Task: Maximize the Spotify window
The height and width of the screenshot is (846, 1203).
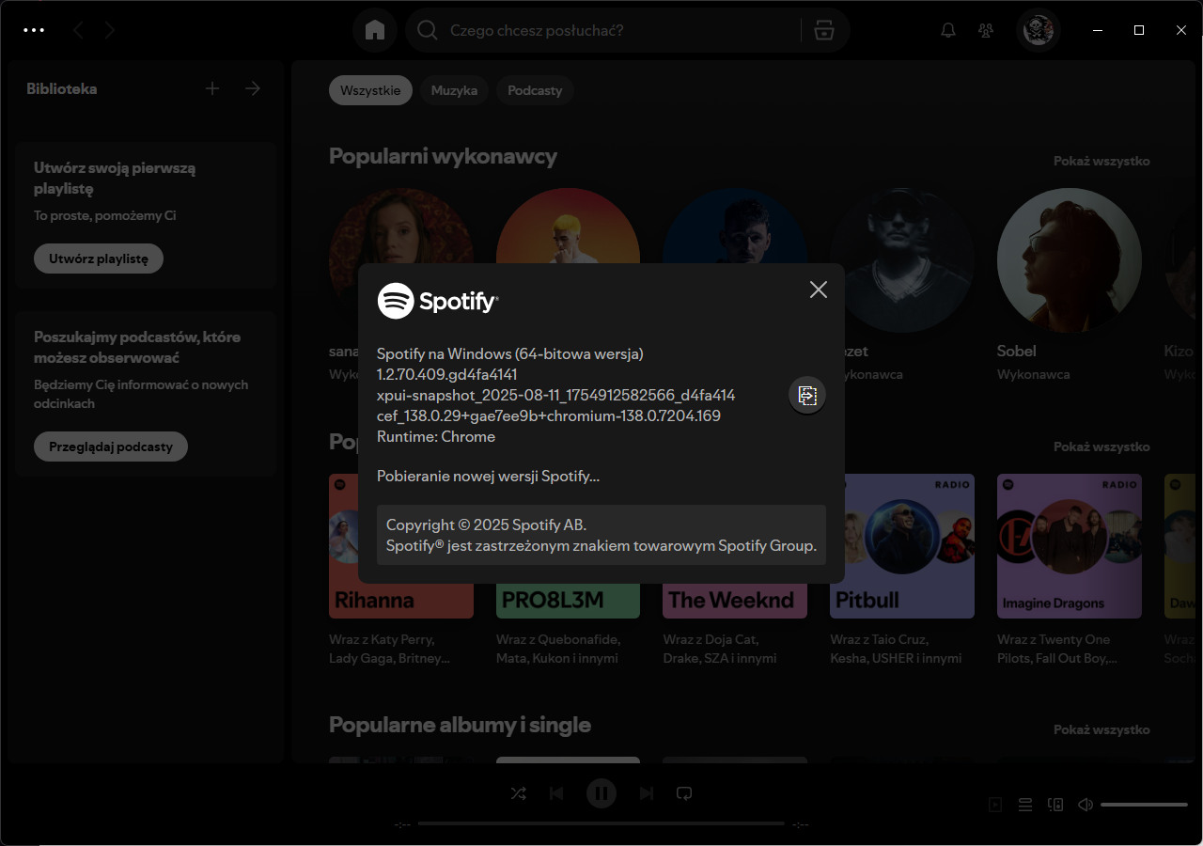Action: click(1139, 30)
